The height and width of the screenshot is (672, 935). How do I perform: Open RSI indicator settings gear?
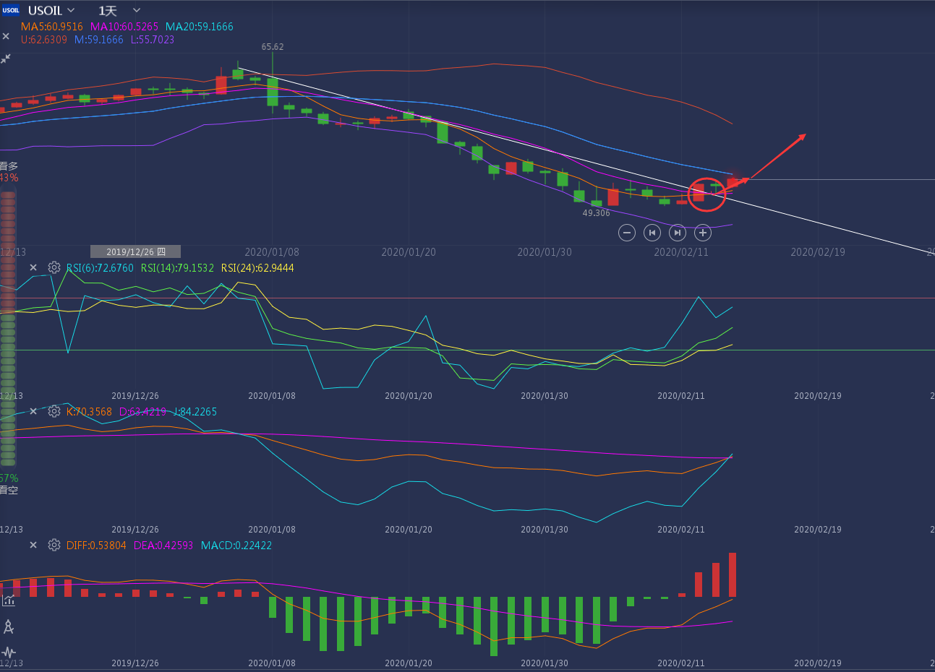pos(54,267)
